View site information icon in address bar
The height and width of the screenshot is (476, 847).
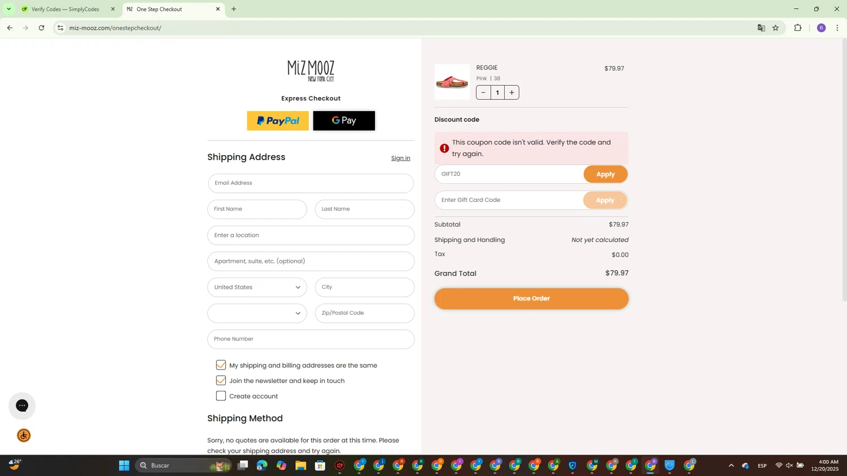60,28
